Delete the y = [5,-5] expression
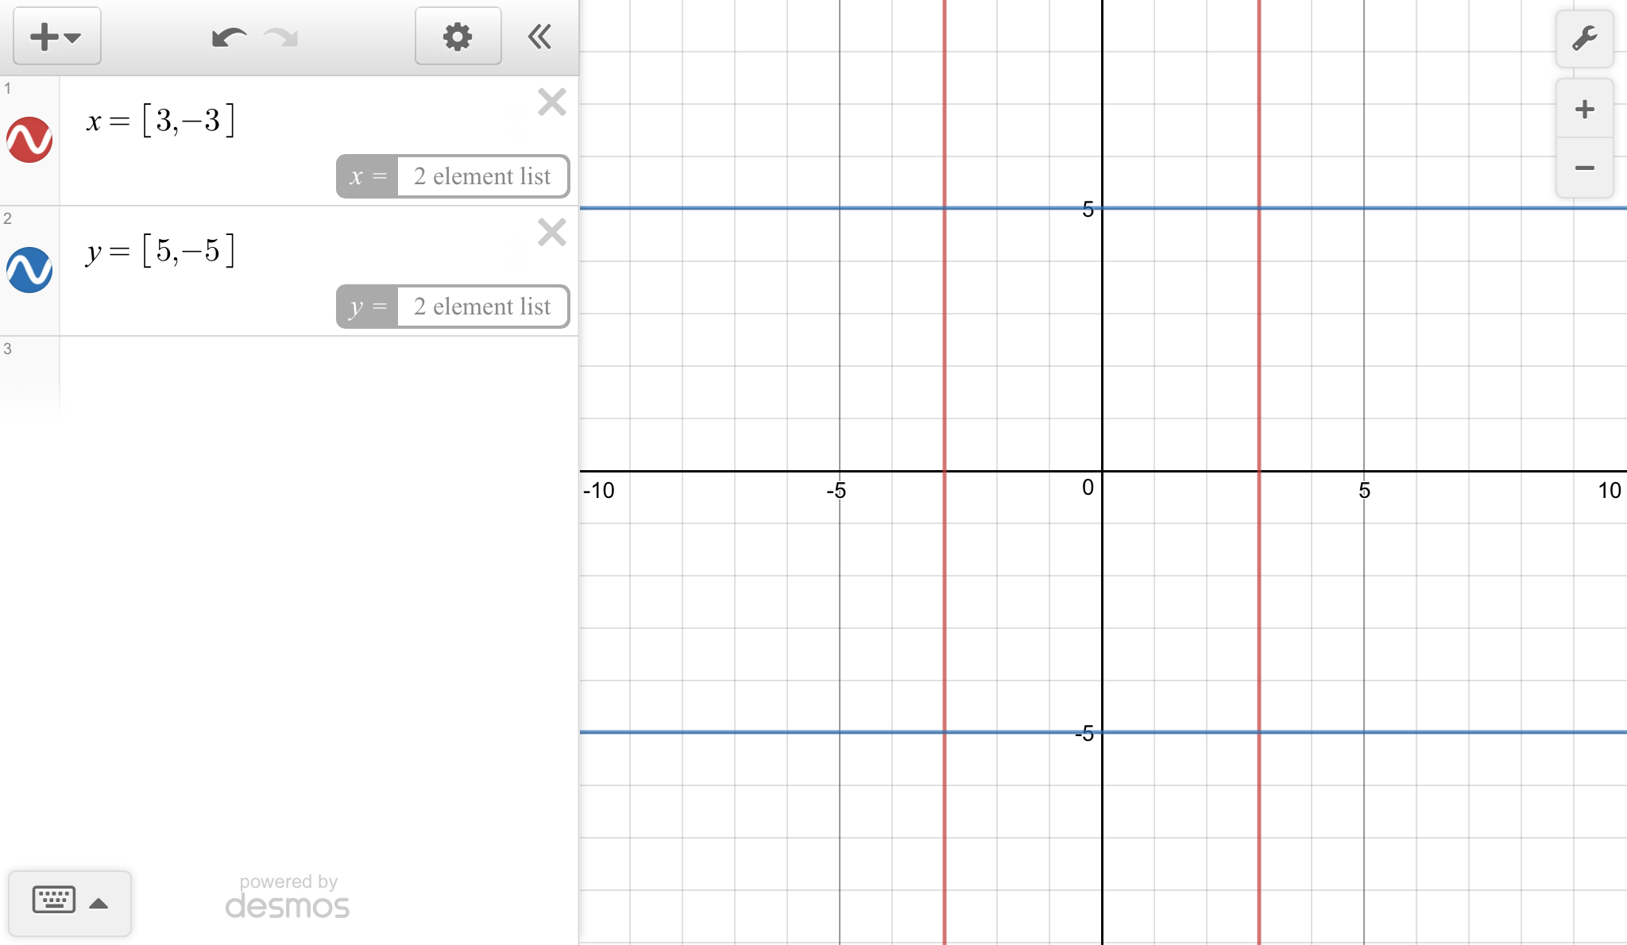Viewport: 1627px width, 945px height. pos(551,233)
